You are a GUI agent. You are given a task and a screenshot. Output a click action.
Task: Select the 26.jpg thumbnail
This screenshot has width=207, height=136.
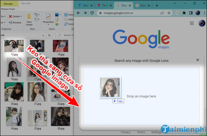tap(61, 116)
